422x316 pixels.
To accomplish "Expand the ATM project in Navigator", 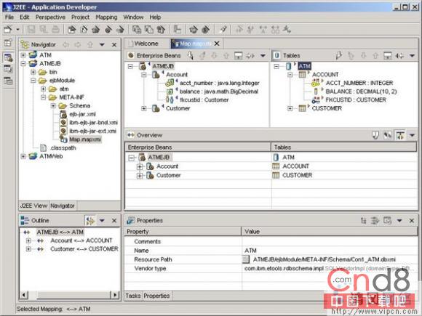I will point(23,55).
